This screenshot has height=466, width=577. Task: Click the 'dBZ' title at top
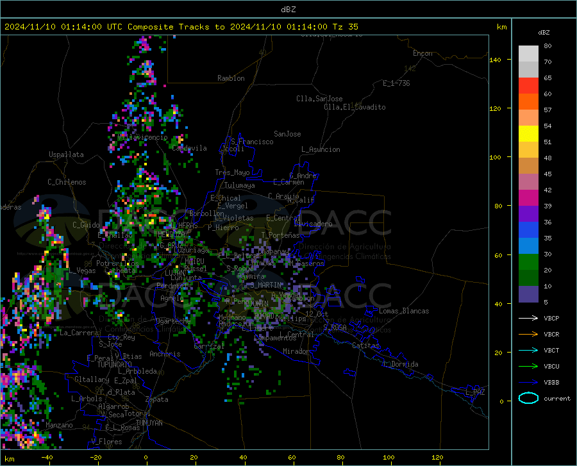(288, 10)
